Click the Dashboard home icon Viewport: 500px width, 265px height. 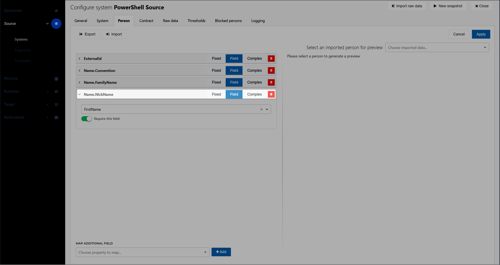tap(56, 11)
